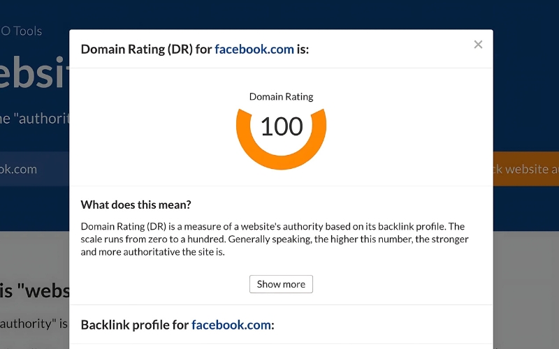Click the Domain Rating description paragraph
559x349 pixels.
click(x=275, y=239)
